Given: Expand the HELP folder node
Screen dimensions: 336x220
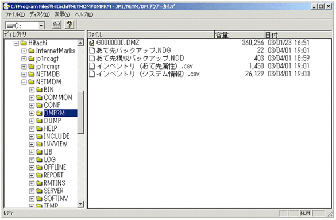Looking at the screenshot, I should [32, 129].
